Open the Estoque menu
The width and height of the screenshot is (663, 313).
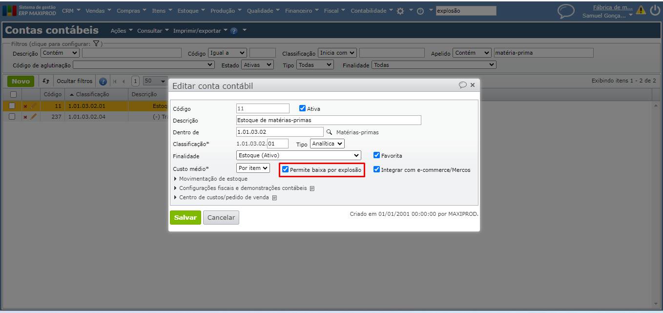coord(191,11)
